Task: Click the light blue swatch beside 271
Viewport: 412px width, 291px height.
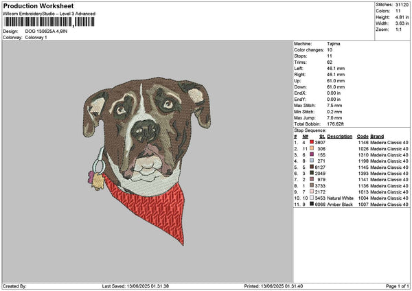Action: [312, 161]
